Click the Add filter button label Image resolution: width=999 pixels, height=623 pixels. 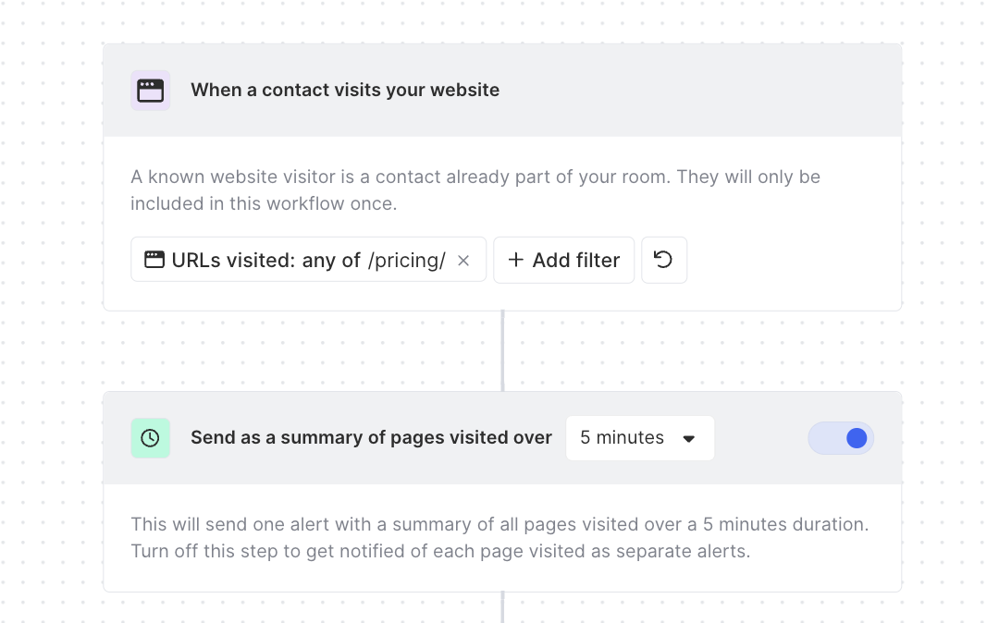coord(575,261)
